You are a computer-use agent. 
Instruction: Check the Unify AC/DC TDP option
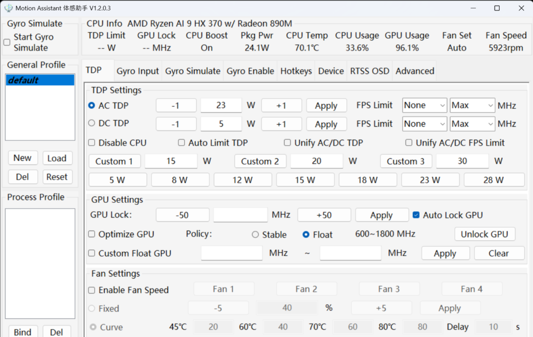(287, 142)
